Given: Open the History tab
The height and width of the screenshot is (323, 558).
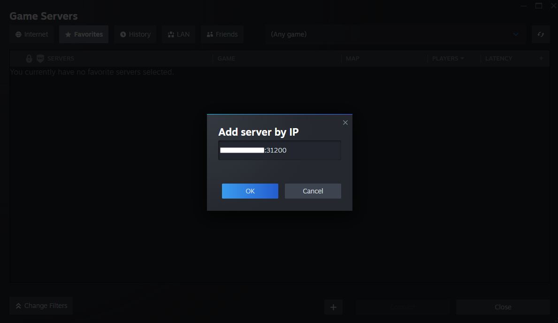Looking at the screenshot, I should click(135, 34).
